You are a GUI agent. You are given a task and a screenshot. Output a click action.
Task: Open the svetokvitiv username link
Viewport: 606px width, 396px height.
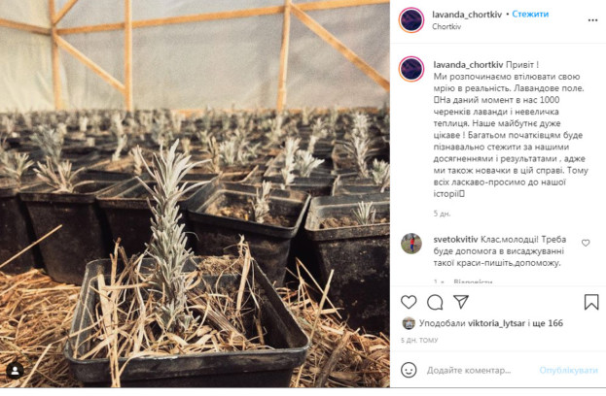[455, 240]
